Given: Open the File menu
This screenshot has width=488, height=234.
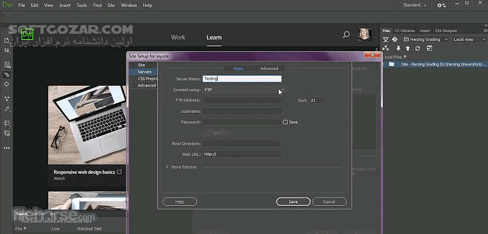Looking at the screenshot, I should 21,5.
